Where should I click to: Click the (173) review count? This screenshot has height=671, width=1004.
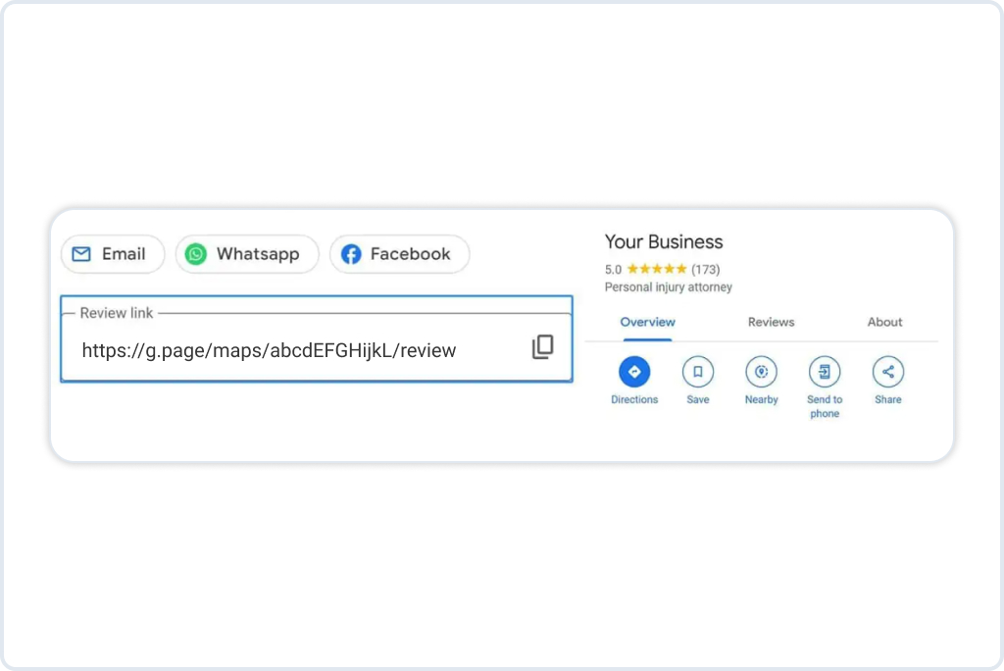tap(706, 269)
